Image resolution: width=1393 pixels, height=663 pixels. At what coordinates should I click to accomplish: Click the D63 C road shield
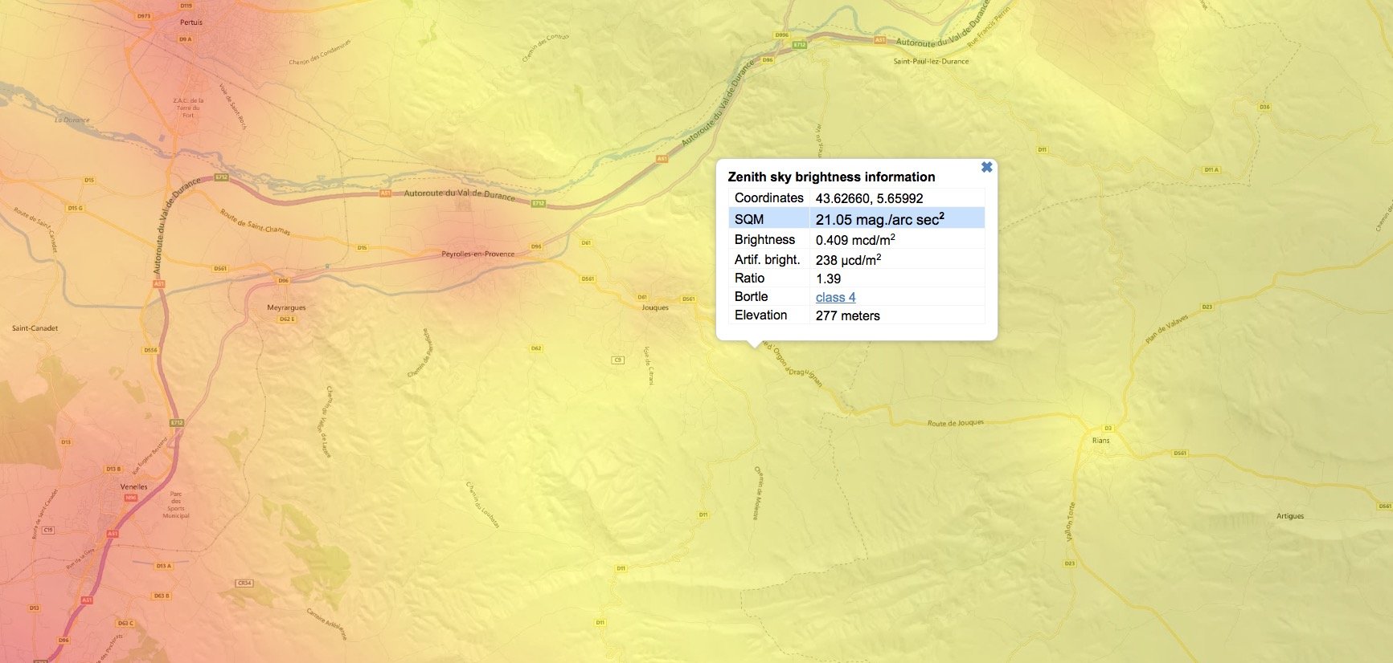125,623
